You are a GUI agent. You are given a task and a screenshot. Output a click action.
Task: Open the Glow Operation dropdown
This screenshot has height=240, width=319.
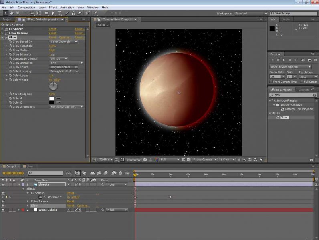[x=67, y=63]
